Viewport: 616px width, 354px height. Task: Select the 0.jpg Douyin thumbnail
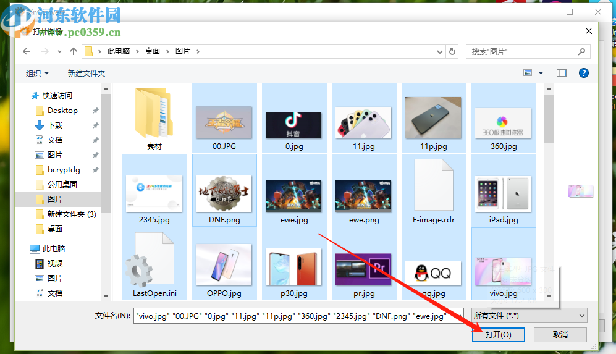(x=293, y=125)
